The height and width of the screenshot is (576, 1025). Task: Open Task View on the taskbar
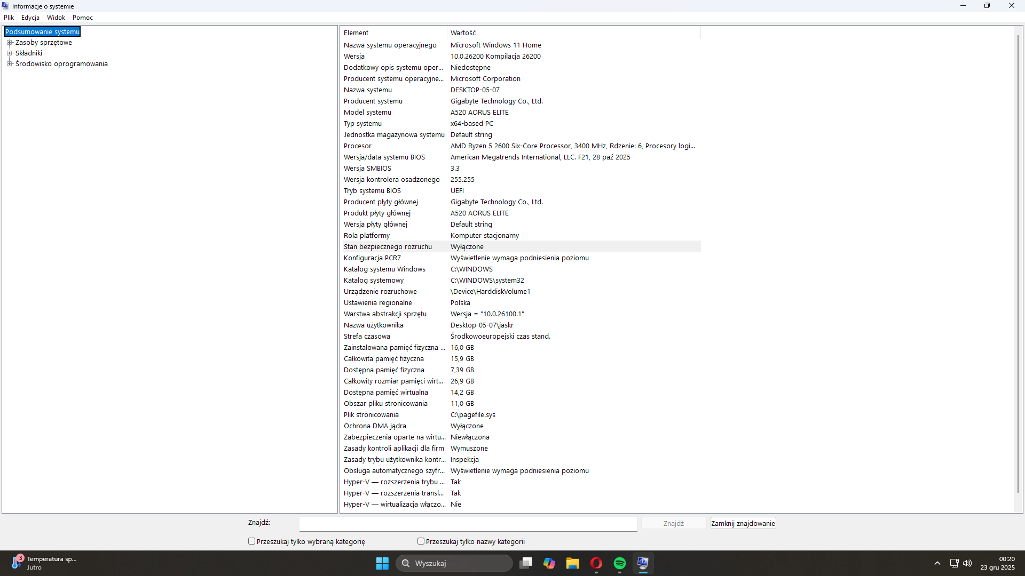(526, 563)
